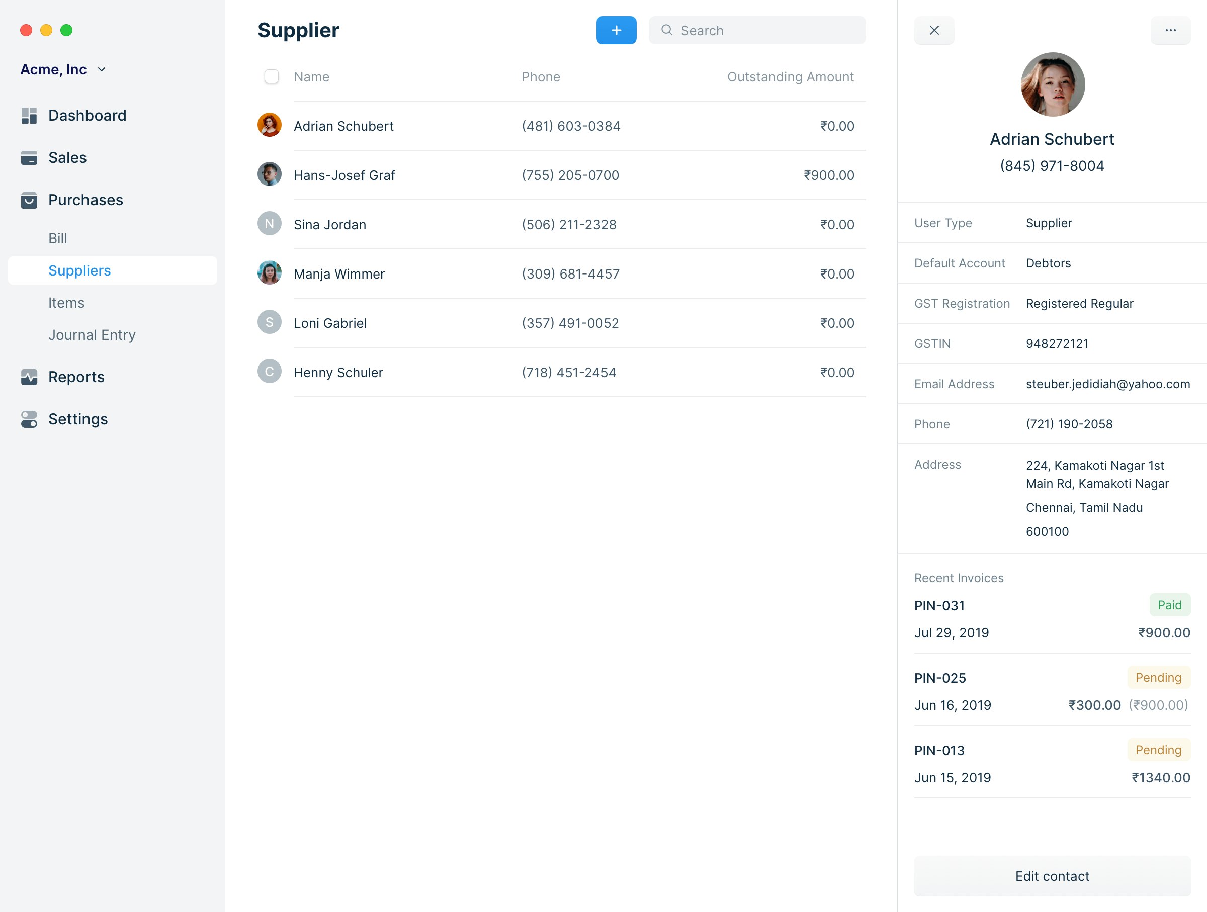This screenshot has width=1207, height=912.
Task: Click the Reports chart icon
Action: (x=29, y=377)
